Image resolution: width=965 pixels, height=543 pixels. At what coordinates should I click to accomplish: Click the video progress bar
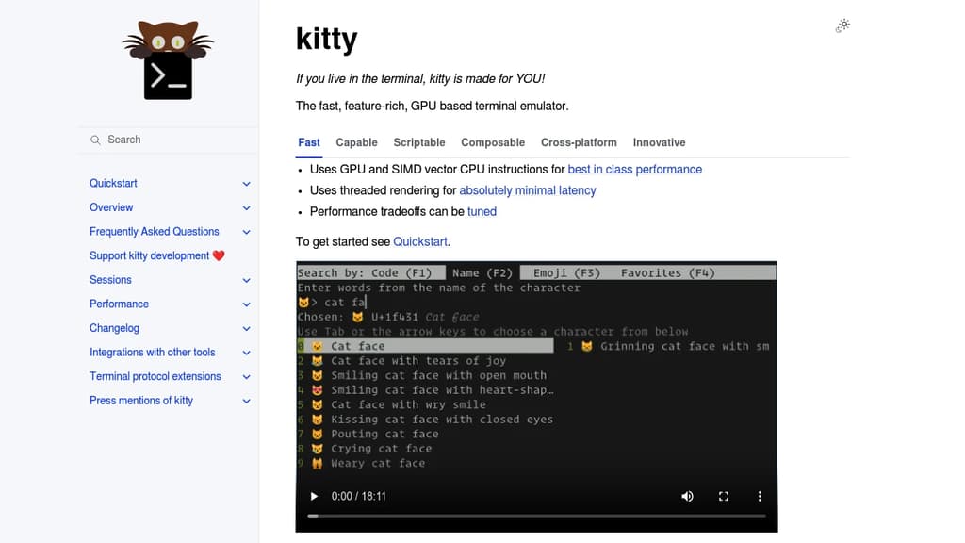pos(536,516)
